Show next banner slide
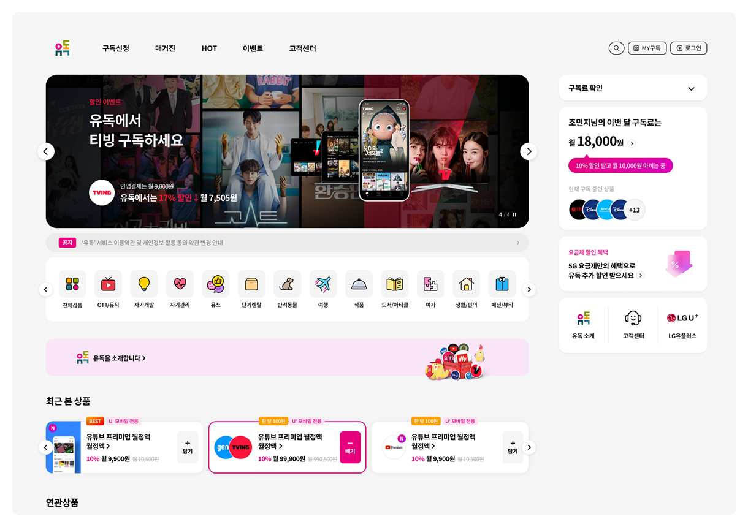Screen dimensions: 748x527 pyautogui.click(x=529, y=151)
